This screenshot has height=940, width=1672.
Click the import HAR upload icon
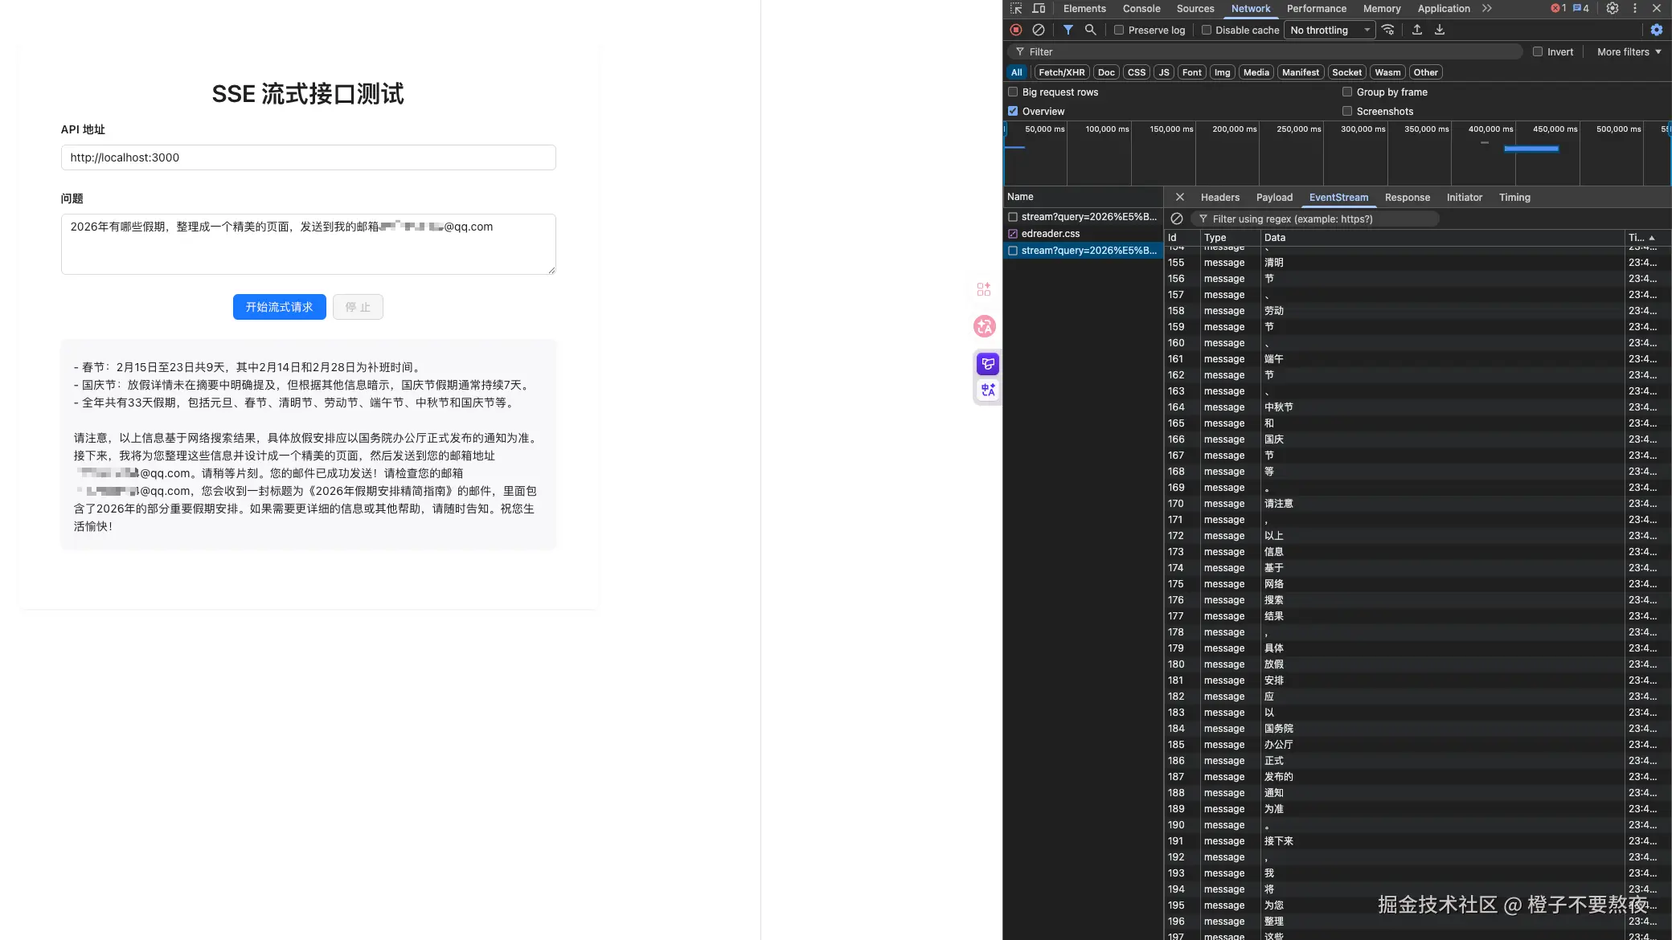pos(1417,30)
